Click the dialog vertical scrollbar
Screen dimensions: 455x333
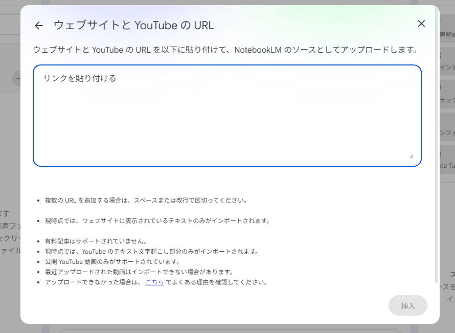point(437,145)
